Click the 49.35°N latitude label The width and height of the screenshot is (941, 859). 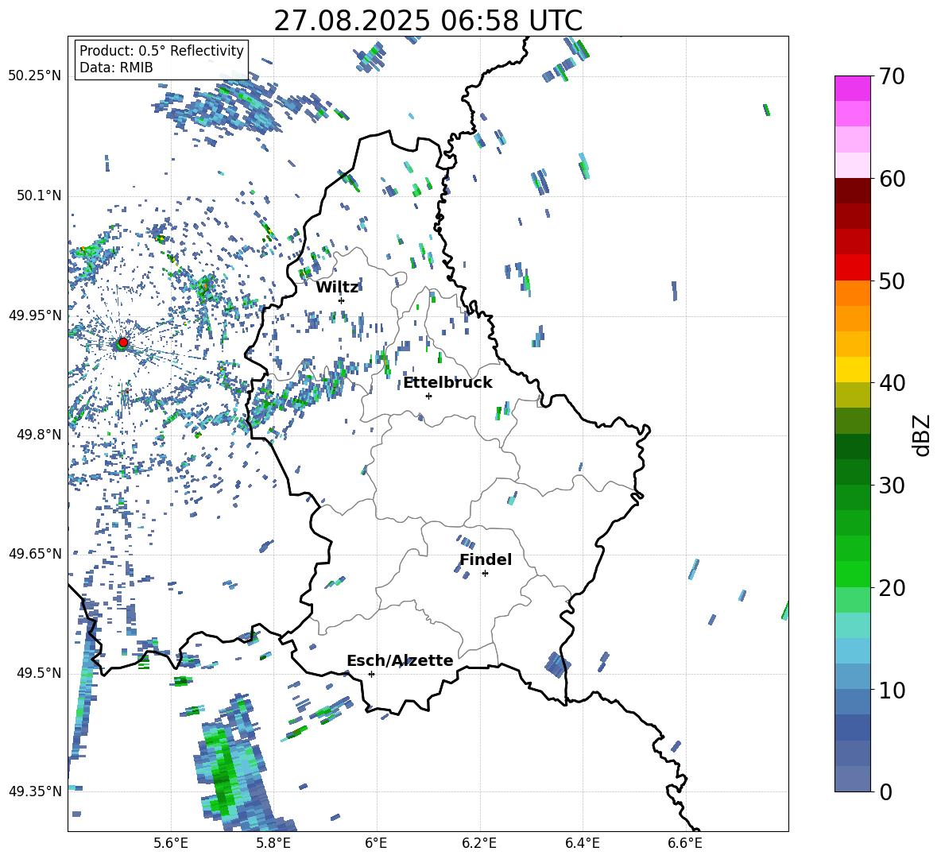pos(35,791)
